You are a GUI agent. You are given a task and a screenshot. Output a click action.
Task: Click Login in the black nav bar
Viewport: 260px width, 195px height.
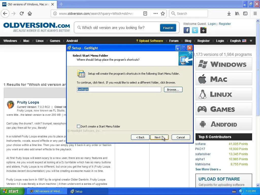(220, 41)
